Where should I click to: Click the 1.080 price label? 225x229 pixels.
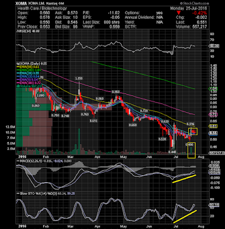pos(41,96)
